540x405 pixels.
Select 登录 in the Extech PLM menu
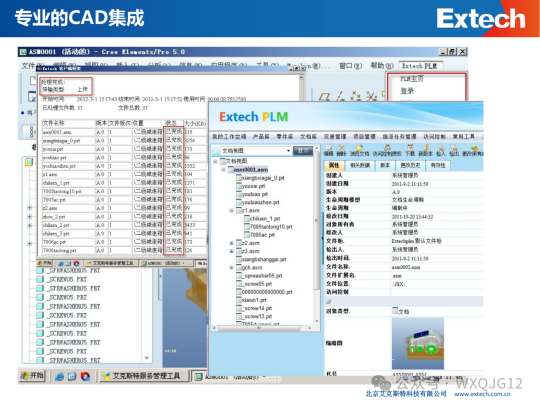click(x=406, y=91)
